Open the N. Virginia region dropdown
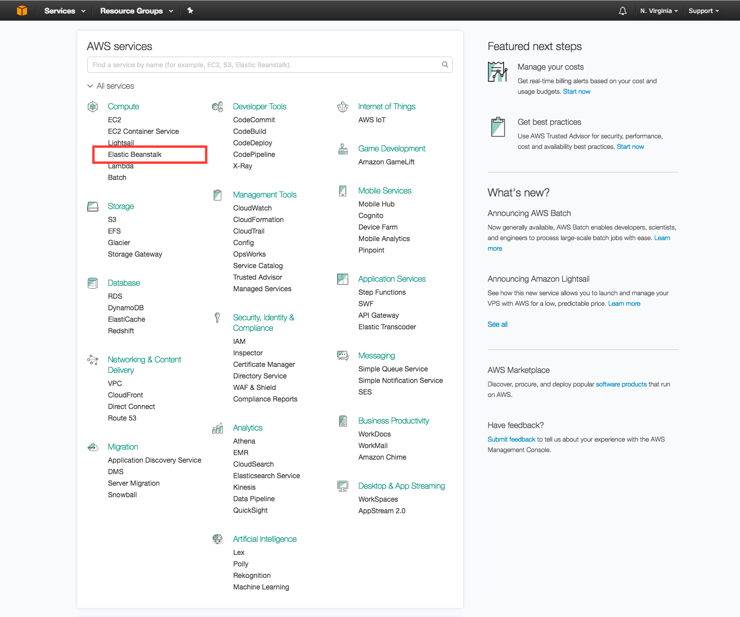The image size is (740, 617). pos(658,10)
